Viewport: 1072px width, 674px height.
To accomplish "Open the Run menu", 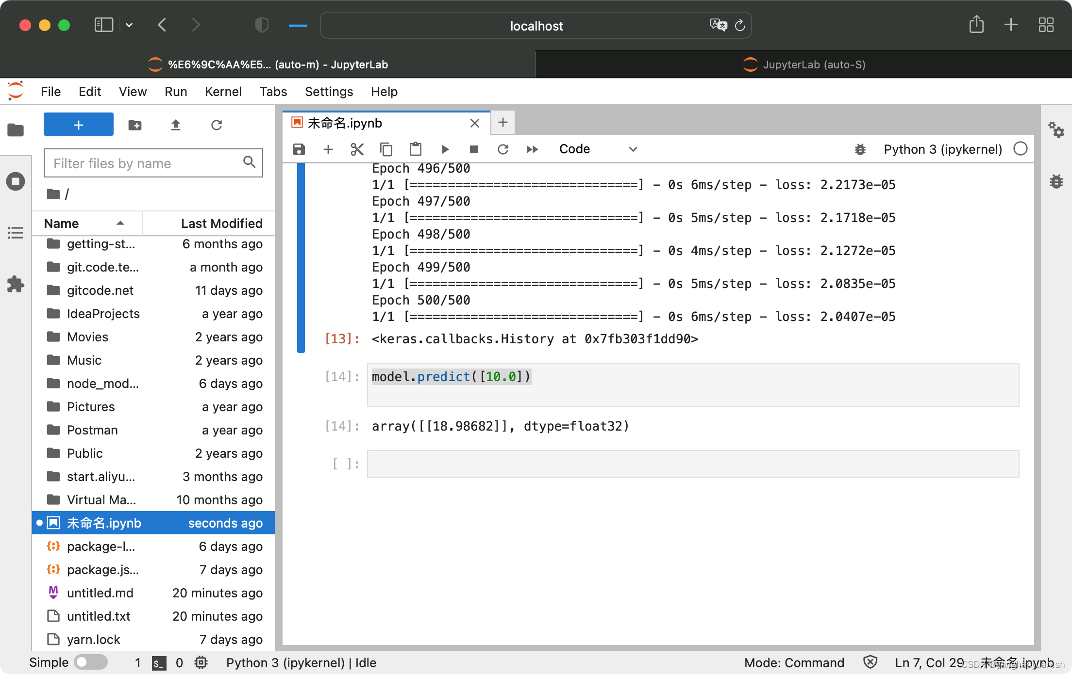I will [176, 92].
